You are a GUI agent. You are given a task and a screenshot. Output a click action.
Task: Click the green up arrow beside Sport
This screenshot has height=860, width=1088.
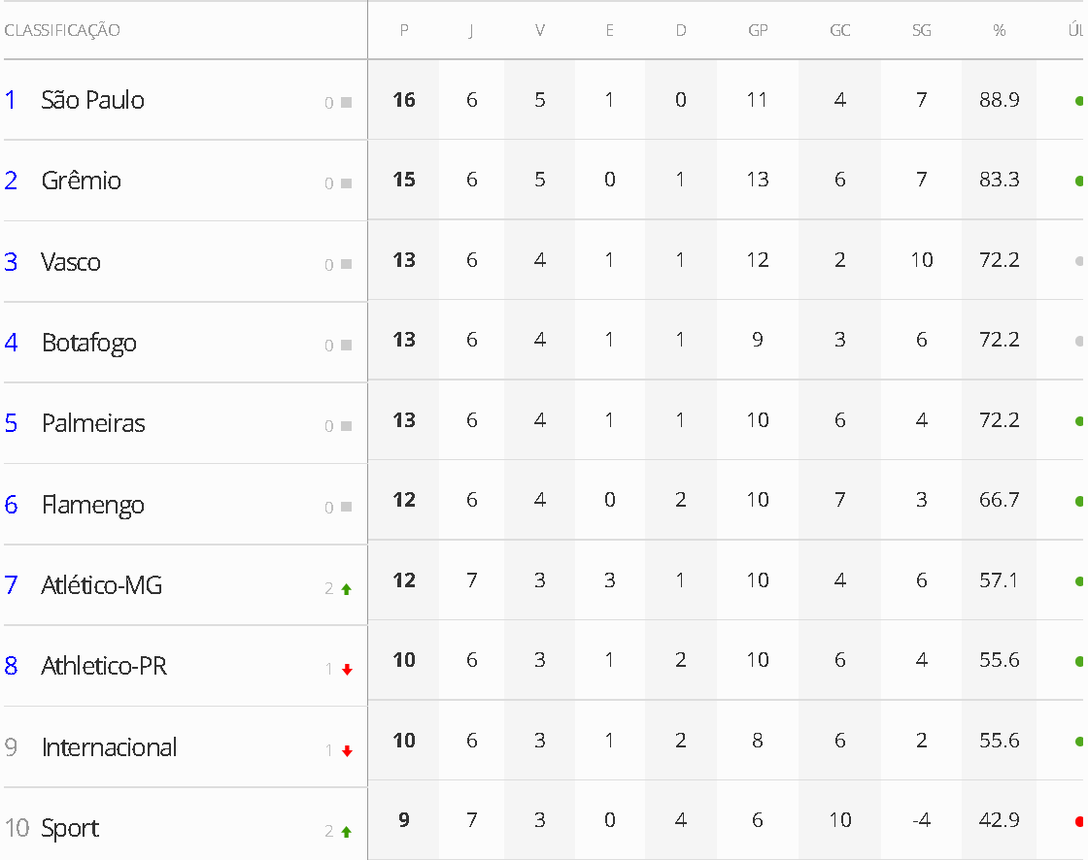click(346, 831)
